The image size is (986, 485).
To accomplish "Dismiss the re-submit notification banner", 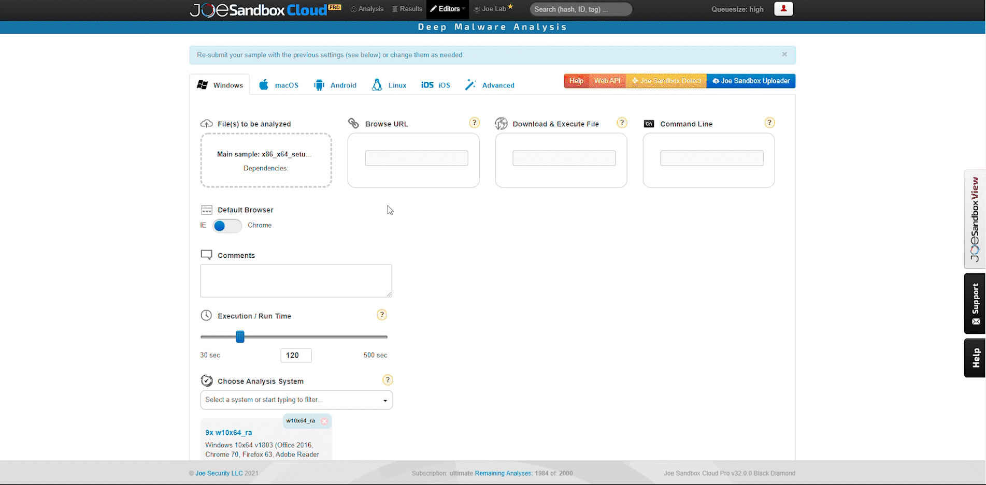I will (x=784, y=54).
